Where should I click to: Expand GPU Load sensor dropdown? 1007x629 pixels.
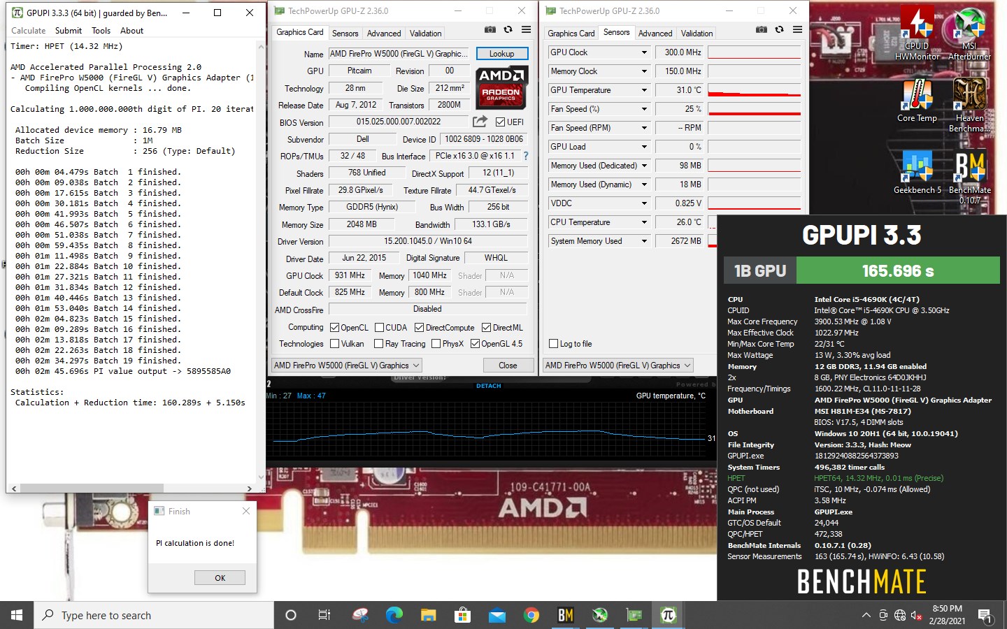(644, 147)
